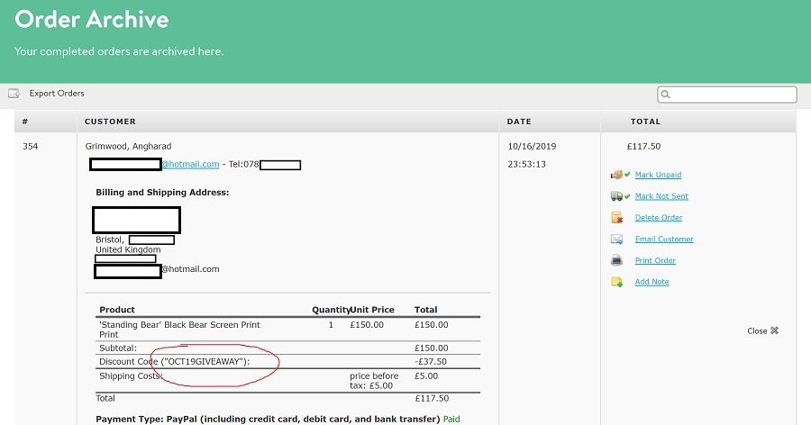Click the Mark Unpaid box icon

tap(616, 175)
